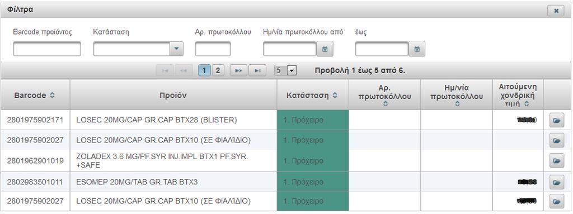Close the Φίλτρα panel
Screen dimensions: 573x214
coord(556,11)
